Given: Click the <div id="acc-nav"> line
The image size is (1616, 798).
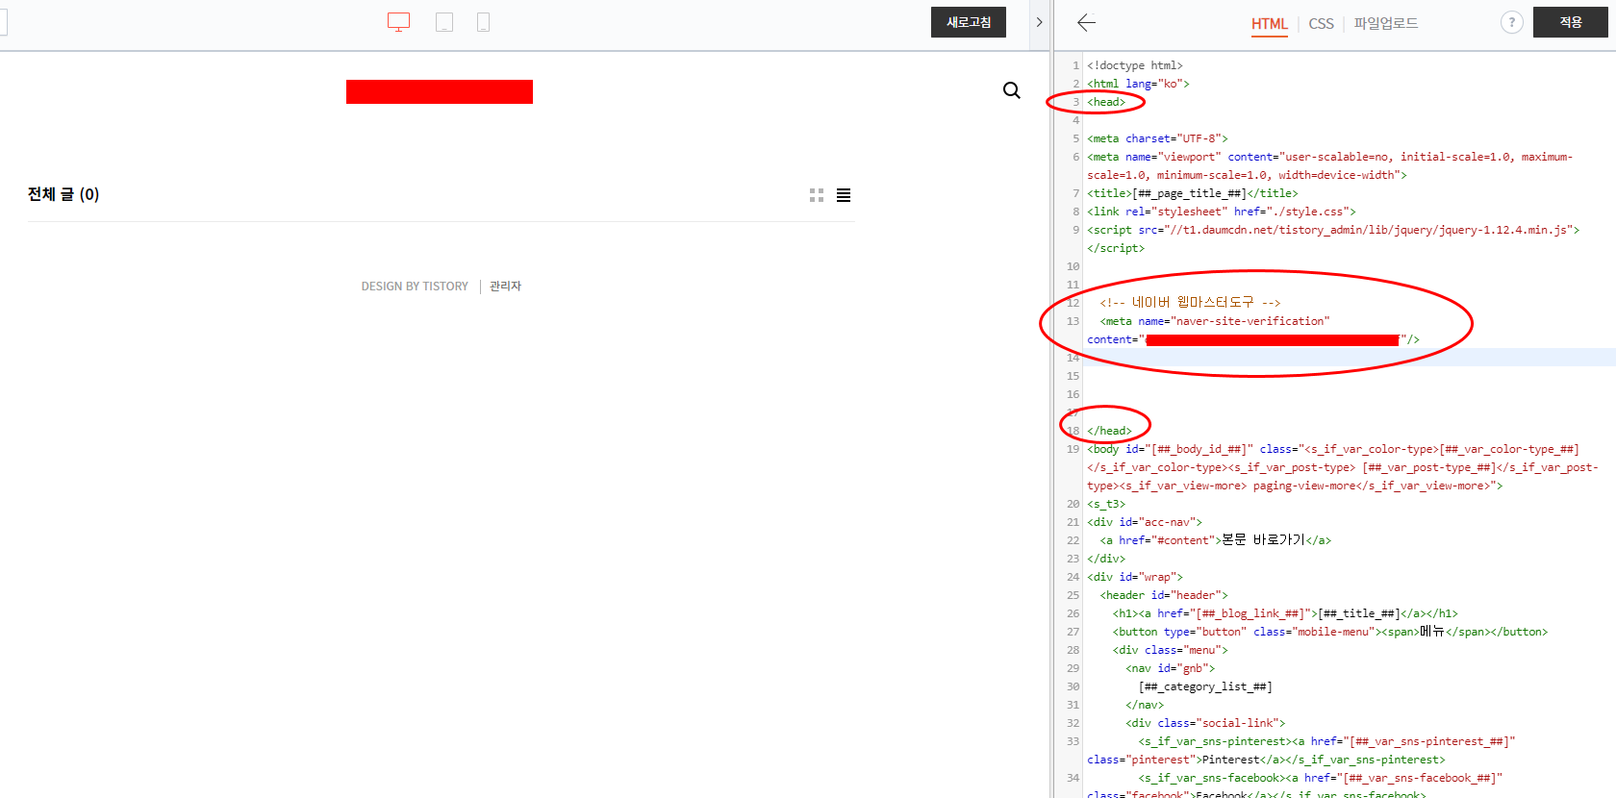Looking at the screenshot, I should (x=1145, y=522).
